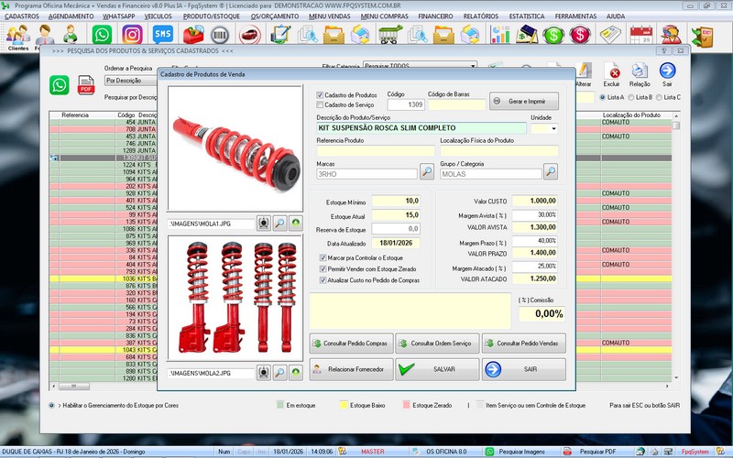Click the magnifier icon next to MOLA1.JPG path
Image resolution: width=733 pixels, height=458 pixels.
[x=280, y=223]
